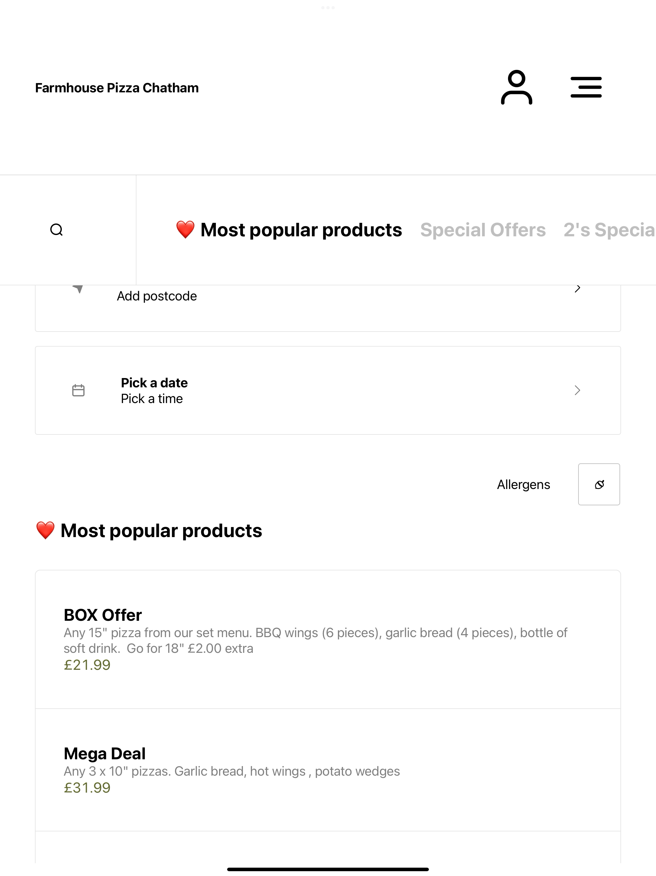The width and height of the screenshot is (656, 876).
Task: Click the Farmhouse Pizza Chatham title
Action: click(117, 88)
